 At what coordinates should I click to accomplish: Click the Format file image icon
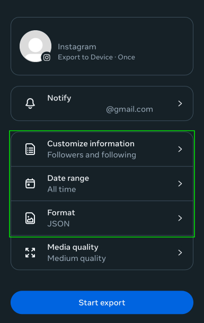(30, 218)
